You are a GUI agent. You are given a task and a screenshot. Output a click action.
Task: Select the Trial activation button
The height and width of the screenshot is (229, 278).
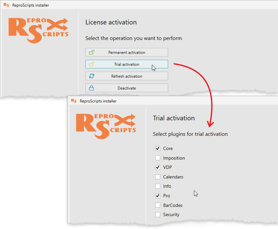[x=127, y=64]
